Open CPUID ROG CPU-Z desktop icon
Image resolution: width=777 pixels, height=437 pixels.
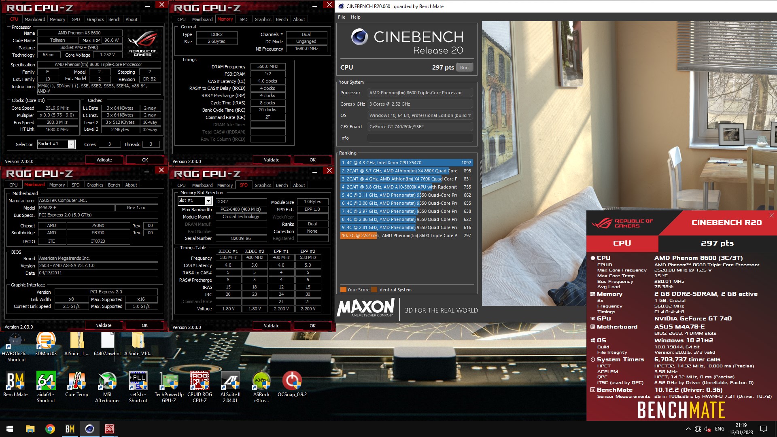pos(200,386)
